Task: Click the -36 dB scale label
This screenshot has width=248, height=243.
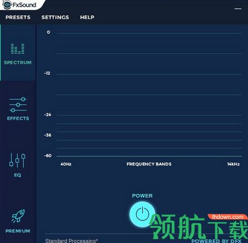Action: pyautogui.click(x=47, y=135)
